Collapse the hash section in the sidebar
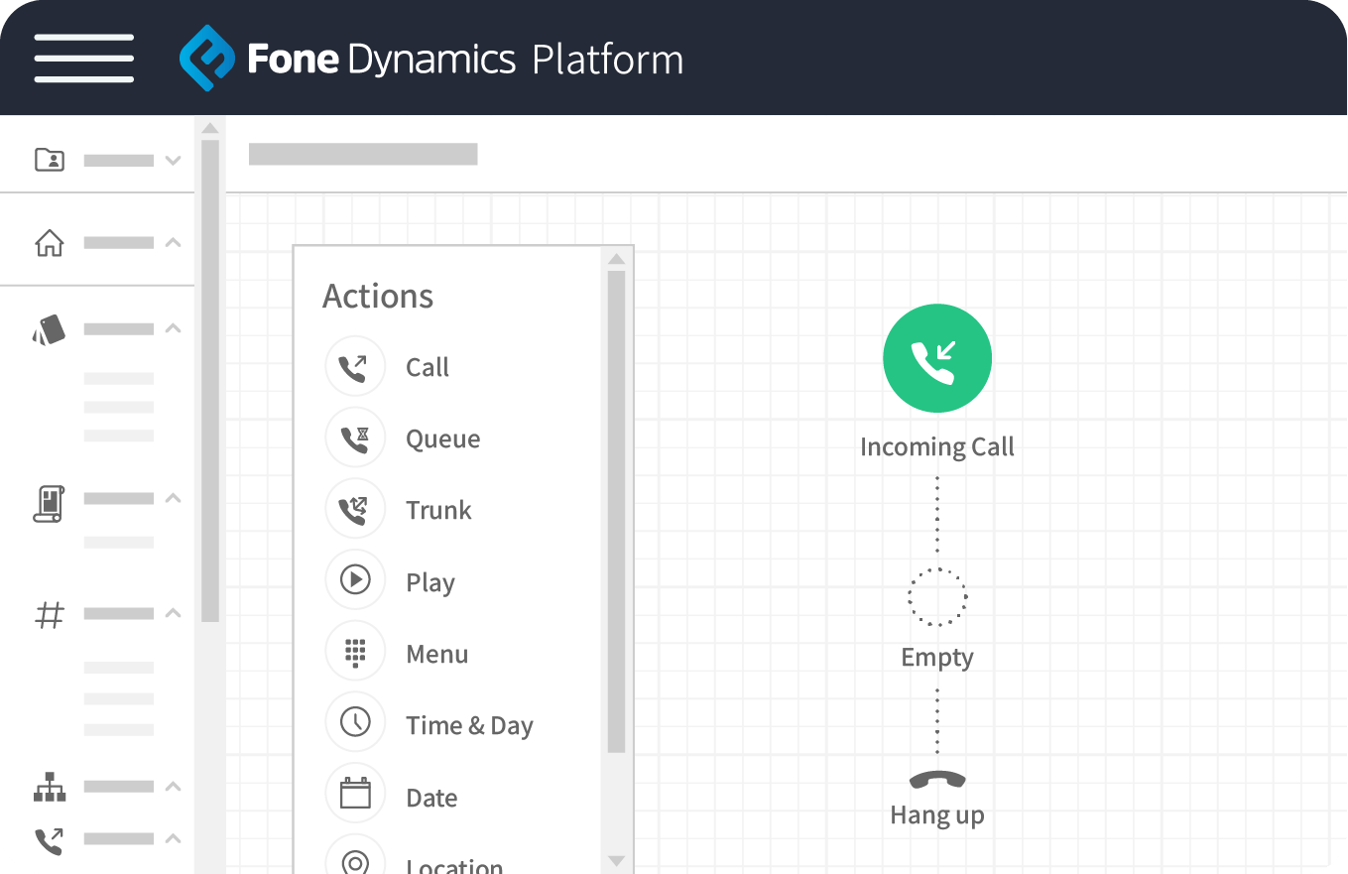This screenshot has width=1348, height=874. click(x=175, y=613)
